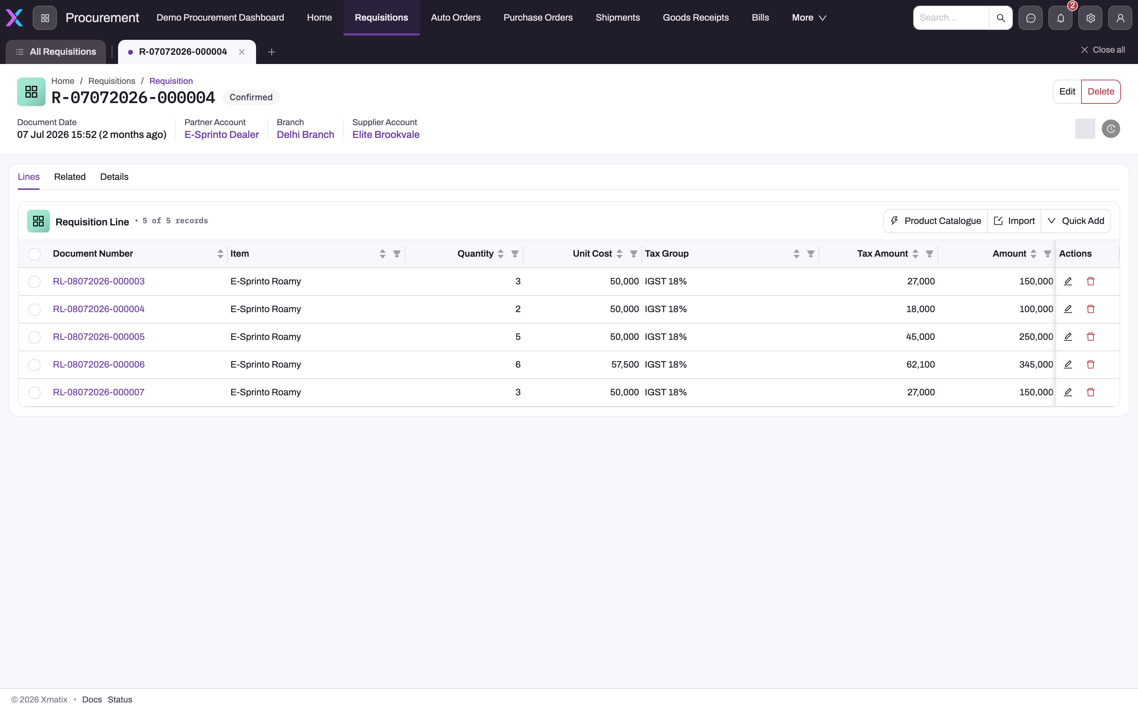Click the Xmatix logo icon

point(14,18)
